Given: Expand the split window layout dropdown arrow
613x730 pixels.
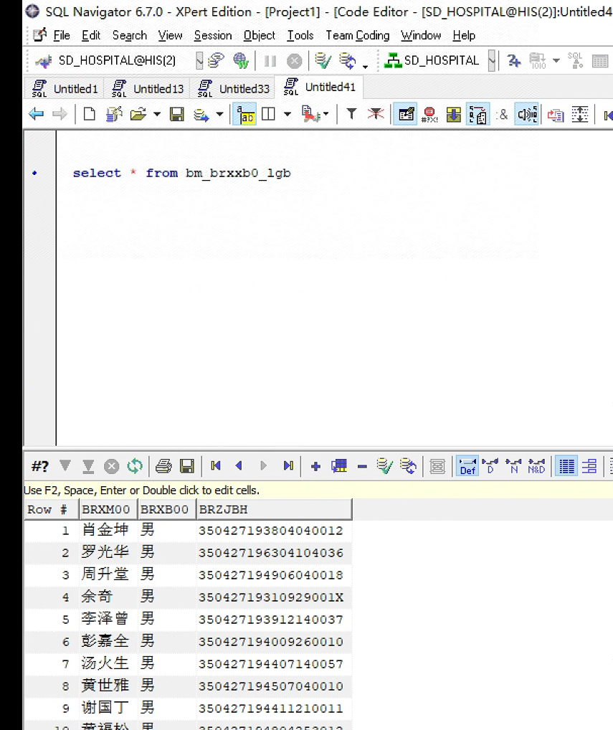Looking at the screenshot, I should pyautogui.click(x=288, y=114).
